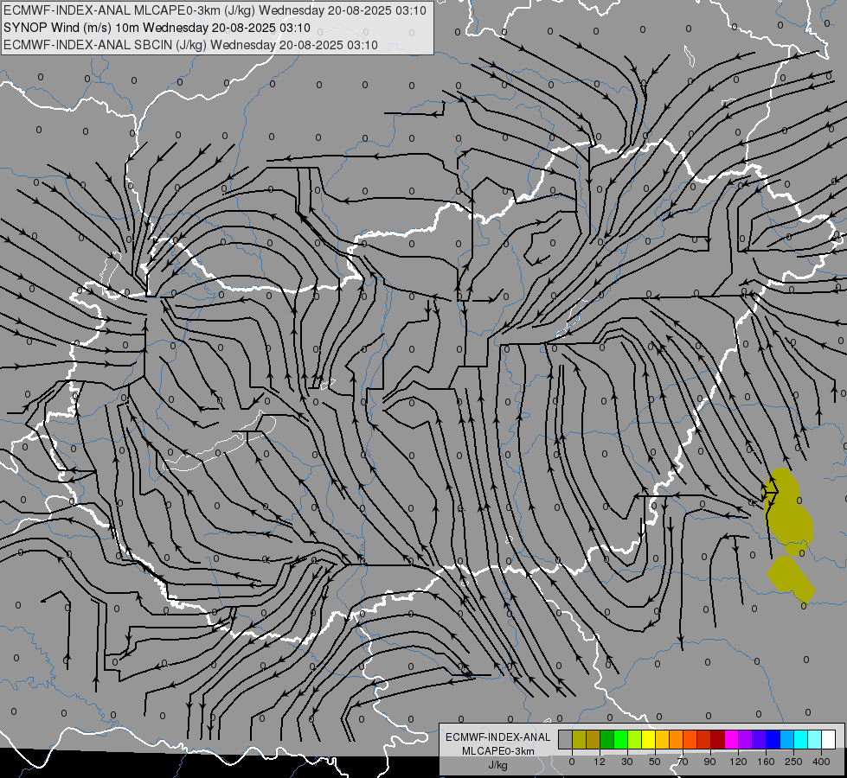Screen dimensions: 847x778
Task: Select the olive swatch right of gray
Action: [579, 740]
